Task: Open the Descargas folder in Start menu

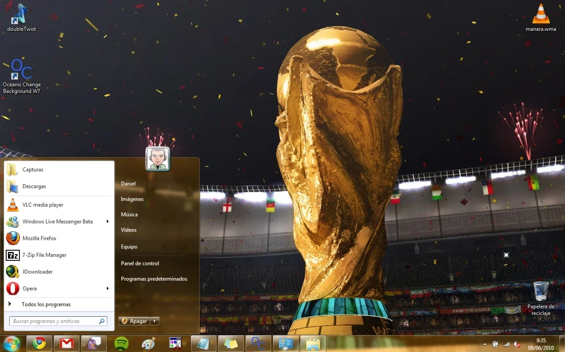Action: [x=59, y=186]
